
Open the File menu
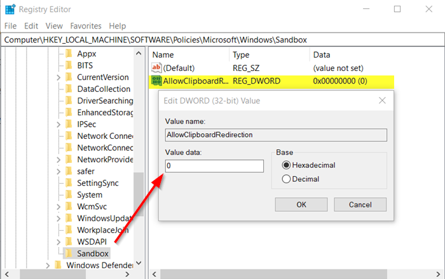[x=11, y=26]
